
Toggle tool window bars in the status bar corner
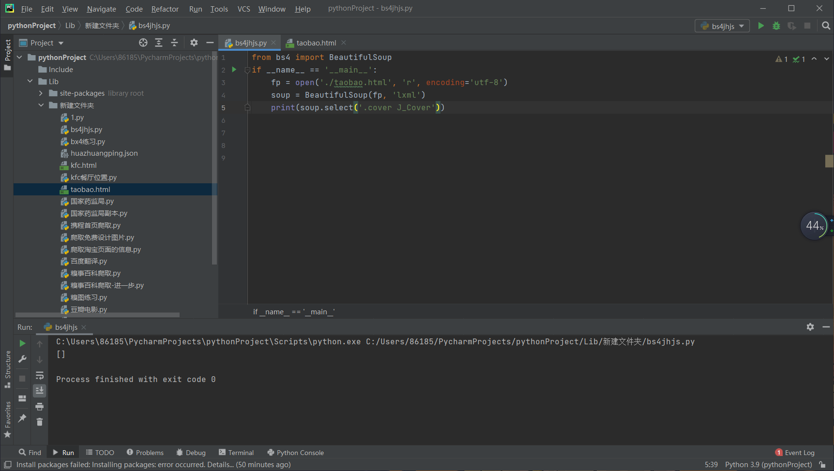click(x=8, y=465)
